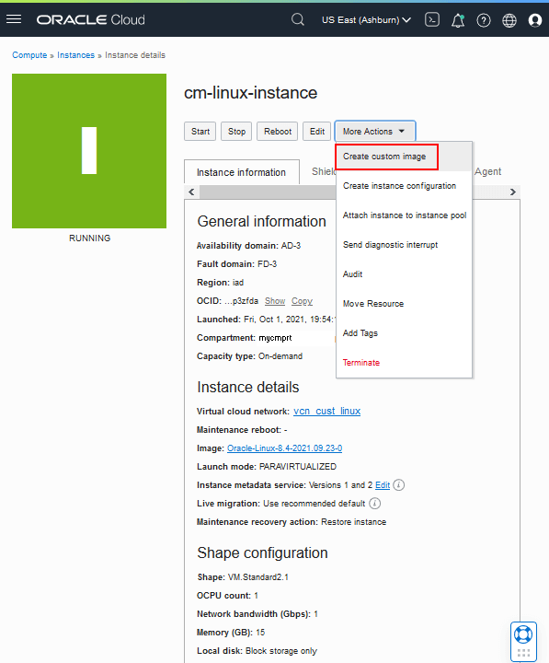Show the full OCID value
Image resolution: width=549 pixels, height=663 pixels.
[275, 301]
